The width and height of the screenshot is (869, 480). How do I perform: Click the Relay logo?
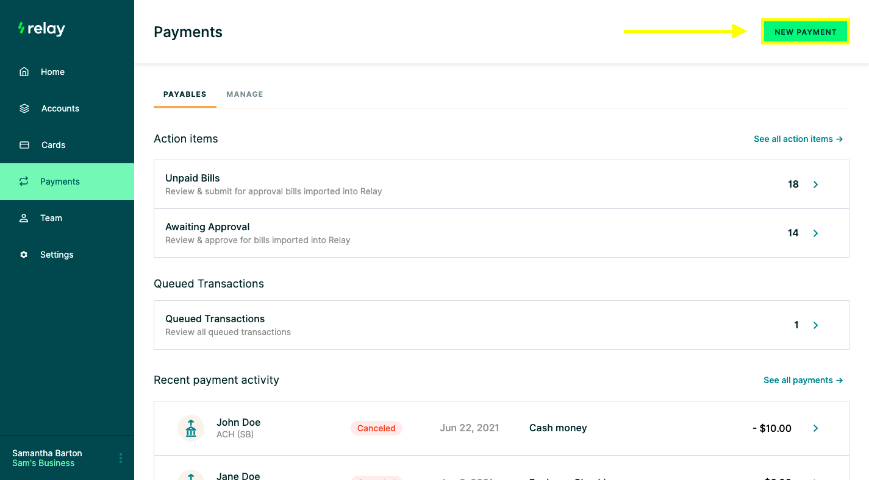coord(41,29)
